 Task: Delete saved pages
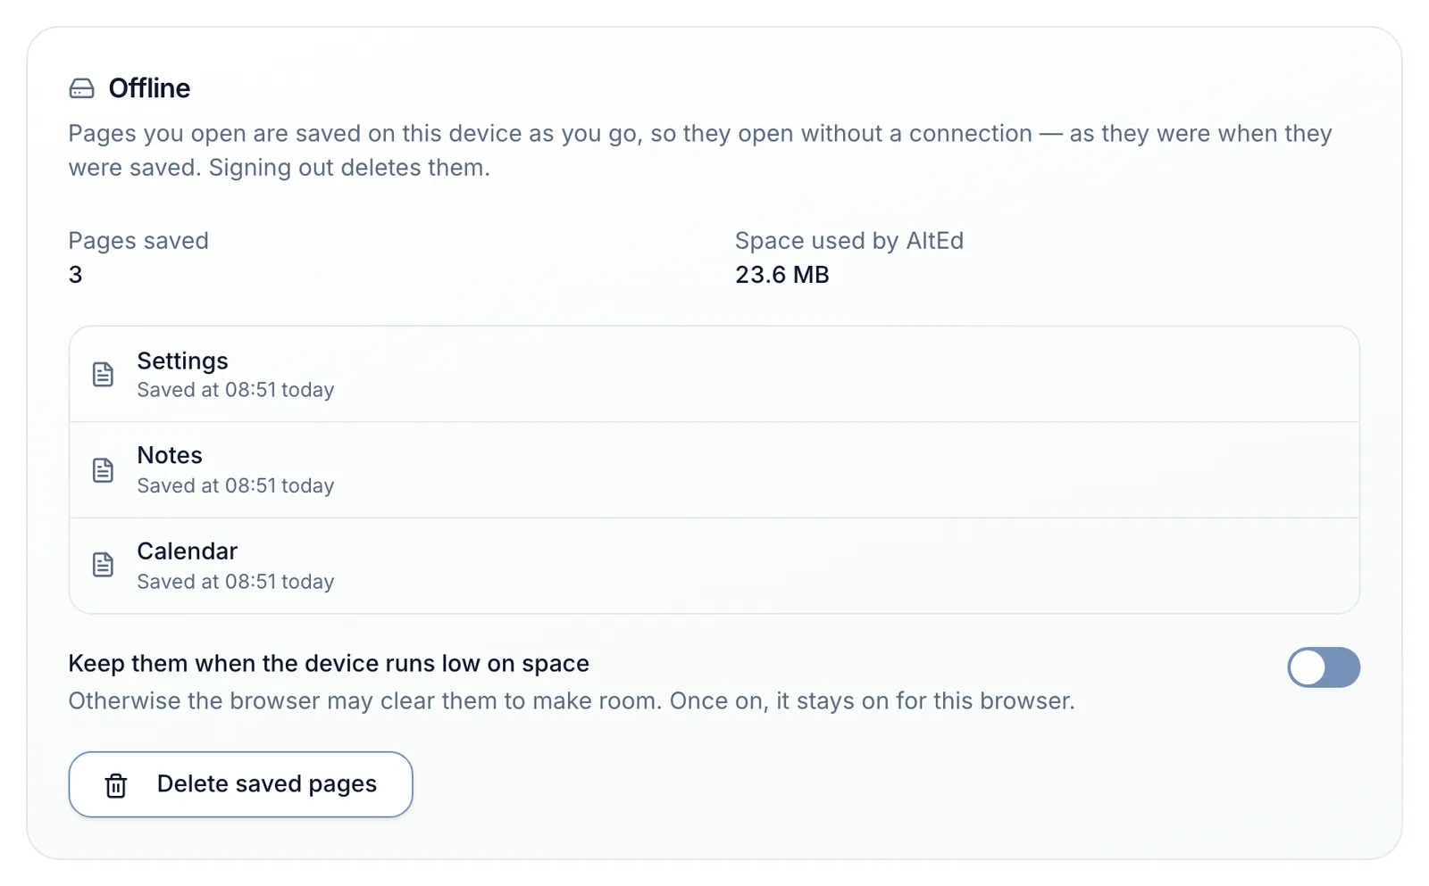240,784
